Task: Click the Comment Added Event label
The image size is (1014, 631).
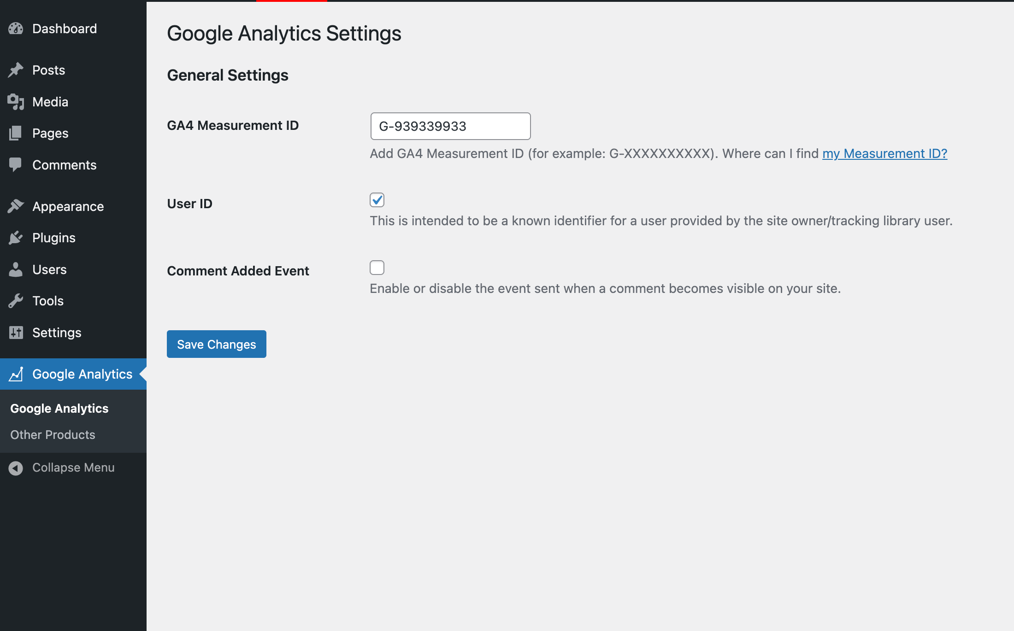Action: 238,271
